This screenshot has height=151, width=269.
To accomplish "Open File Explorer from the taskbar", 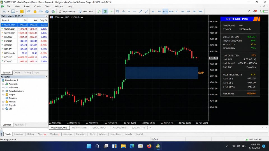I will tap(123, 146).
